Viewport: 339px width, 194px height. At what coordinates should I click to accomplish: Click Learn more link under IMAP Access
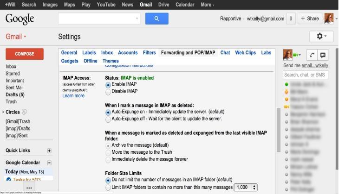point(73,96)
